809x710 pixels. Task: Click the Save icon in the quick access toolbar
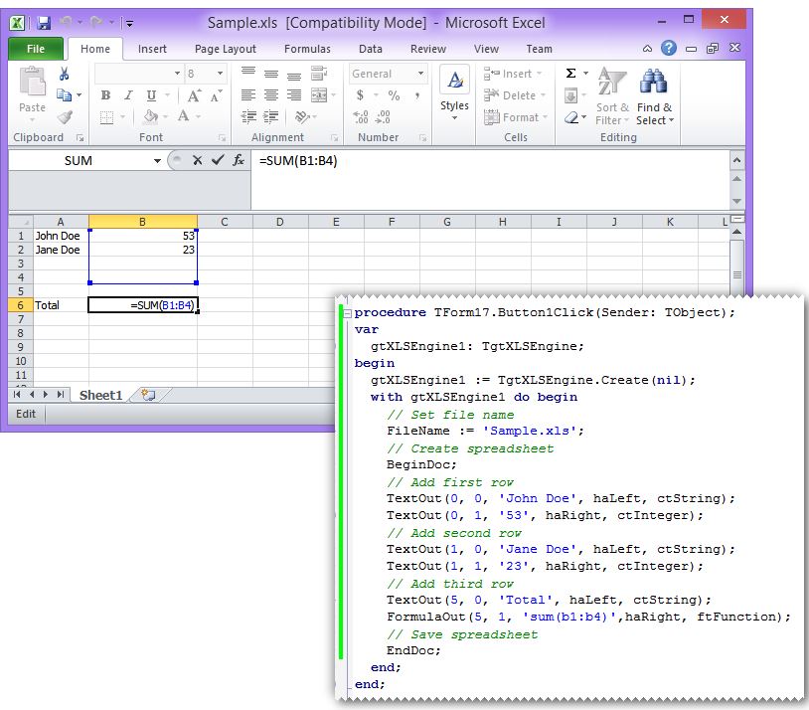(44, 23)
